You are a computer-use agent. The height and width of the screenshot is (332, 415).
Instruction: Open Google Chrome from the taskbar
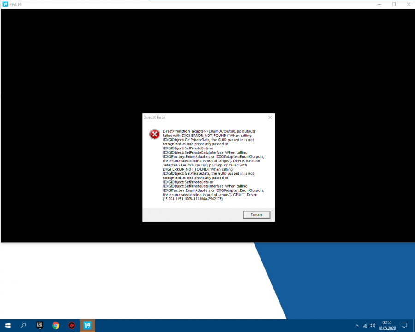click(56, 326)
